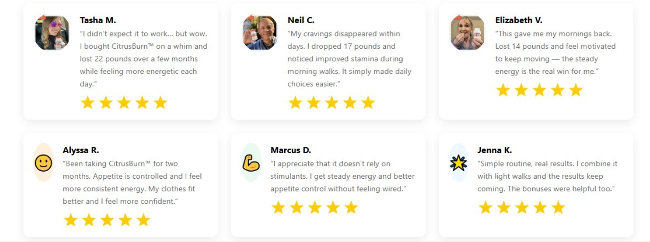Click the third star in Elizabeth V.'s rating
The image size is (650, 242).
coord(539,90)
